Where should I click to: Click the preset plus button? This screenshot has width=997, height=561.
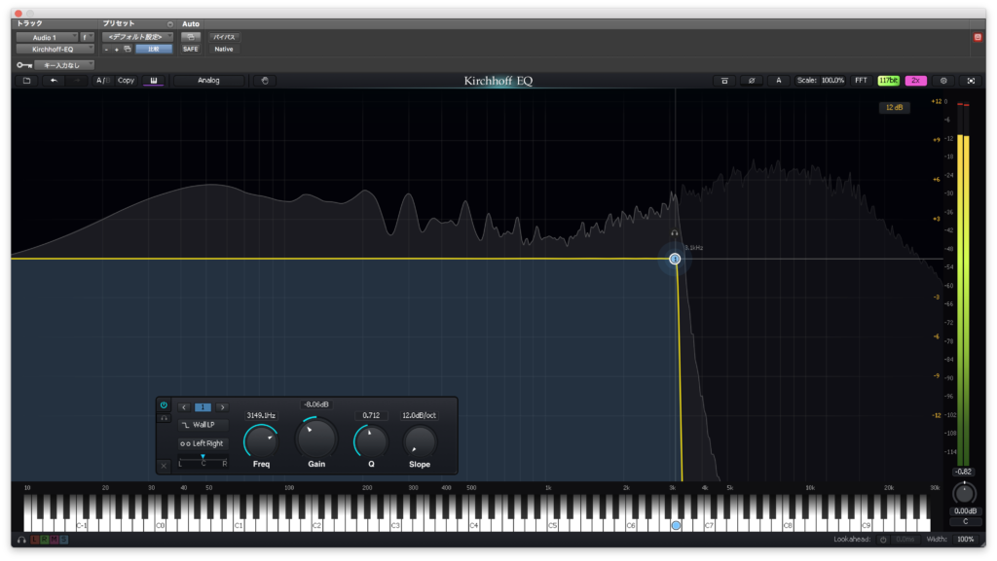117,49
